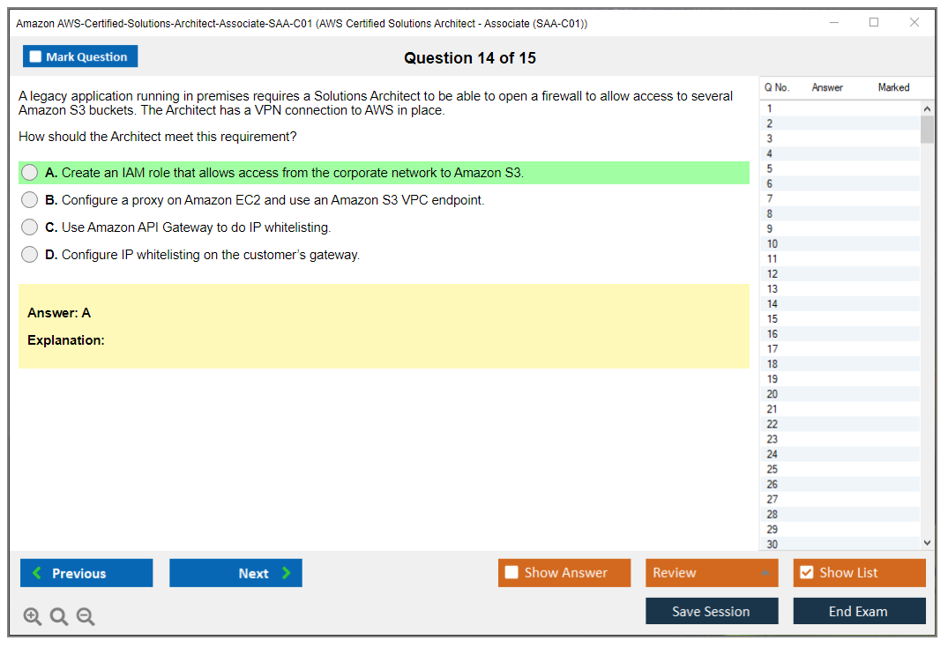Viewport: 948px width, 648px height.
Task: Click the zoom reset magnifier icon
Action: [59, 617]
